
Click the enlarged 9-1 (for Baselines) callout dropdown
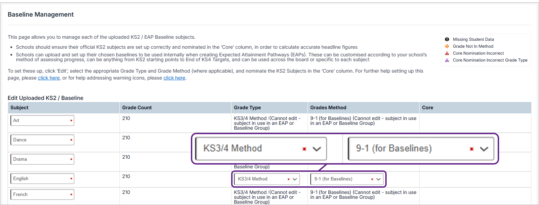(x=421, y=149)
